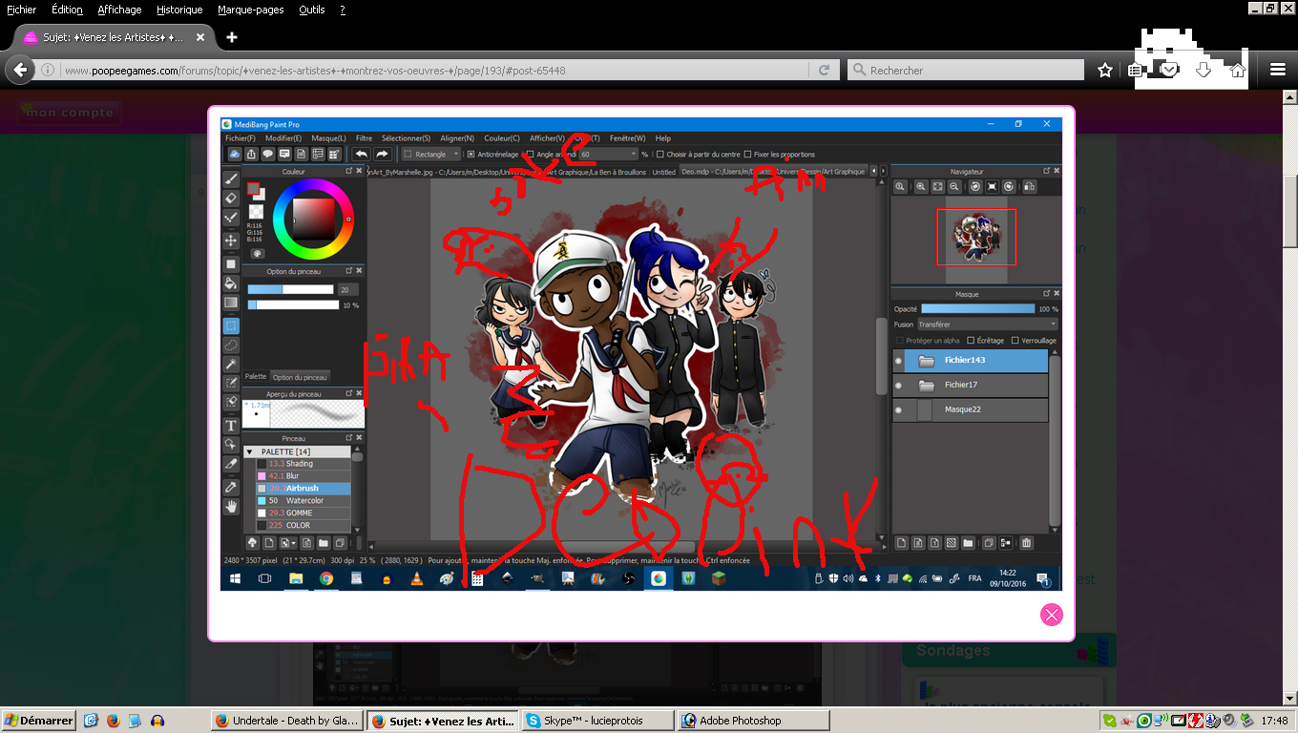This screenshot has width=1298, height=733.
Task: Select the Watercolor brush row
Action: [x=304, y=501]
